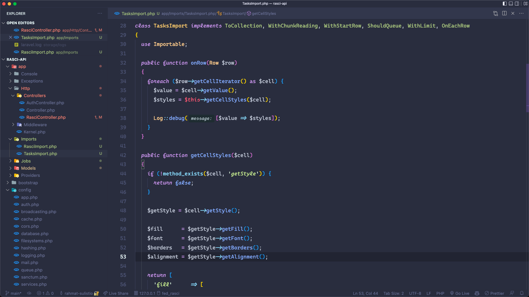Show errors and warnings panel
This screenshot has height=297, width=529.
point(45,293)
